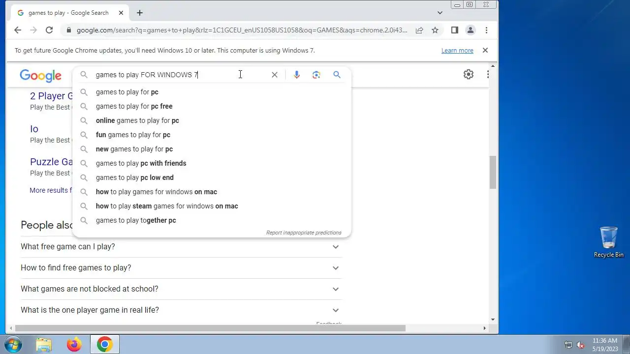630x354 pixels.
Task: Open the 'Puzzle' result link
Action: pyautogui.click(x=51, y=162)
